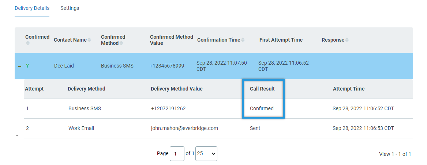Click the Sent call result cell

coord(255,128)
